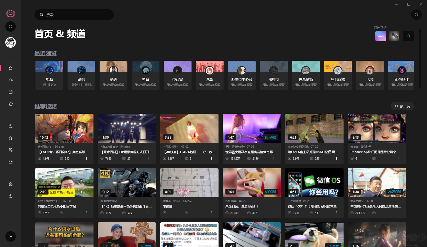Select the 电脑 recent channel card

click(x=50, y=75)
